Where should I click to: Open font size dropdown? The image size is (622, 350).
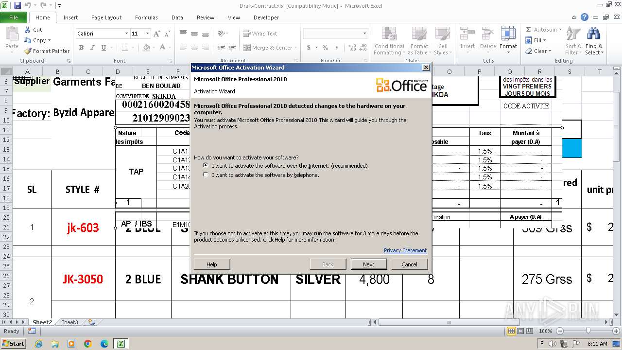coord(147,34)
